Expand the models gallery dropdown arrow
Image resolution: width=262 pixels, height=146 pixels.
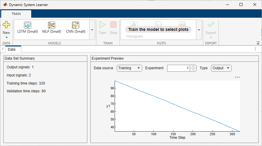point(92,30)
